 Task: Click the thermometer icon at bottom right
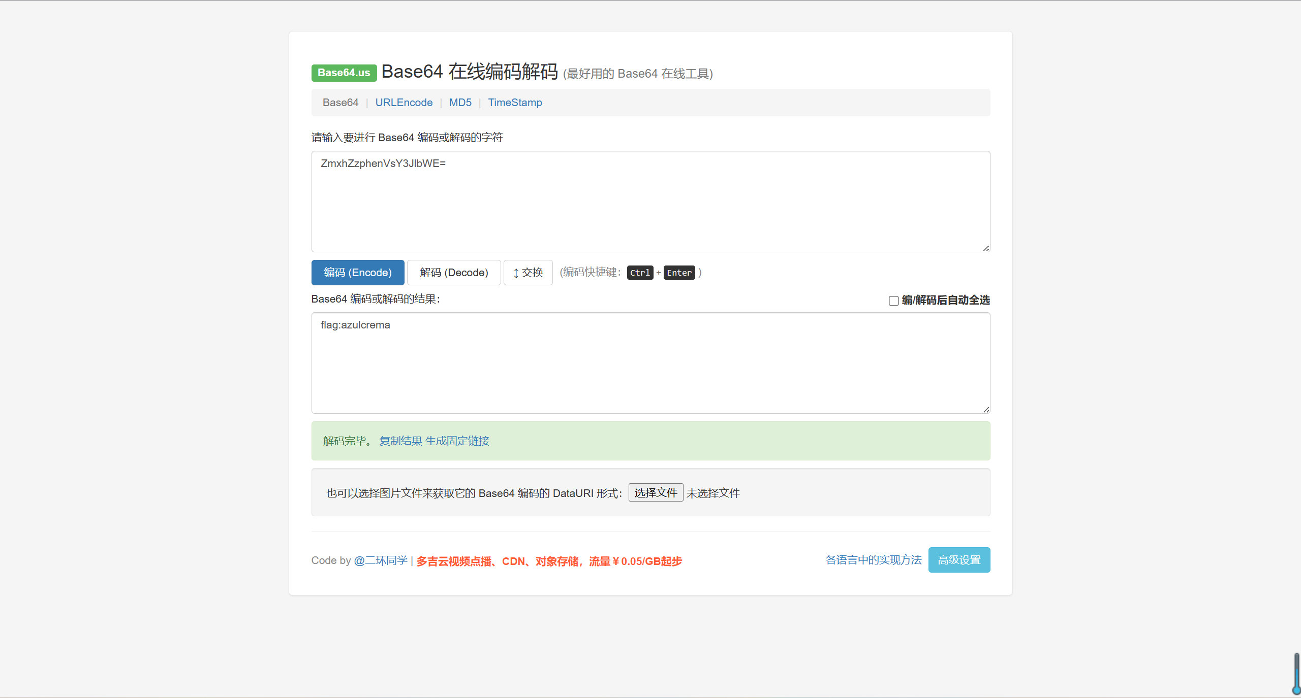[x=1296, y=674]
